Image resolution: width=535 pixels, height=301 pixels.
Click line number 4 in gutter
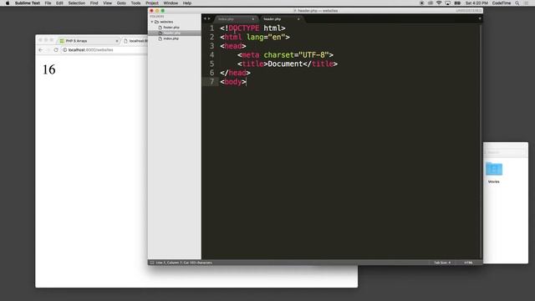tap(211, 55)
